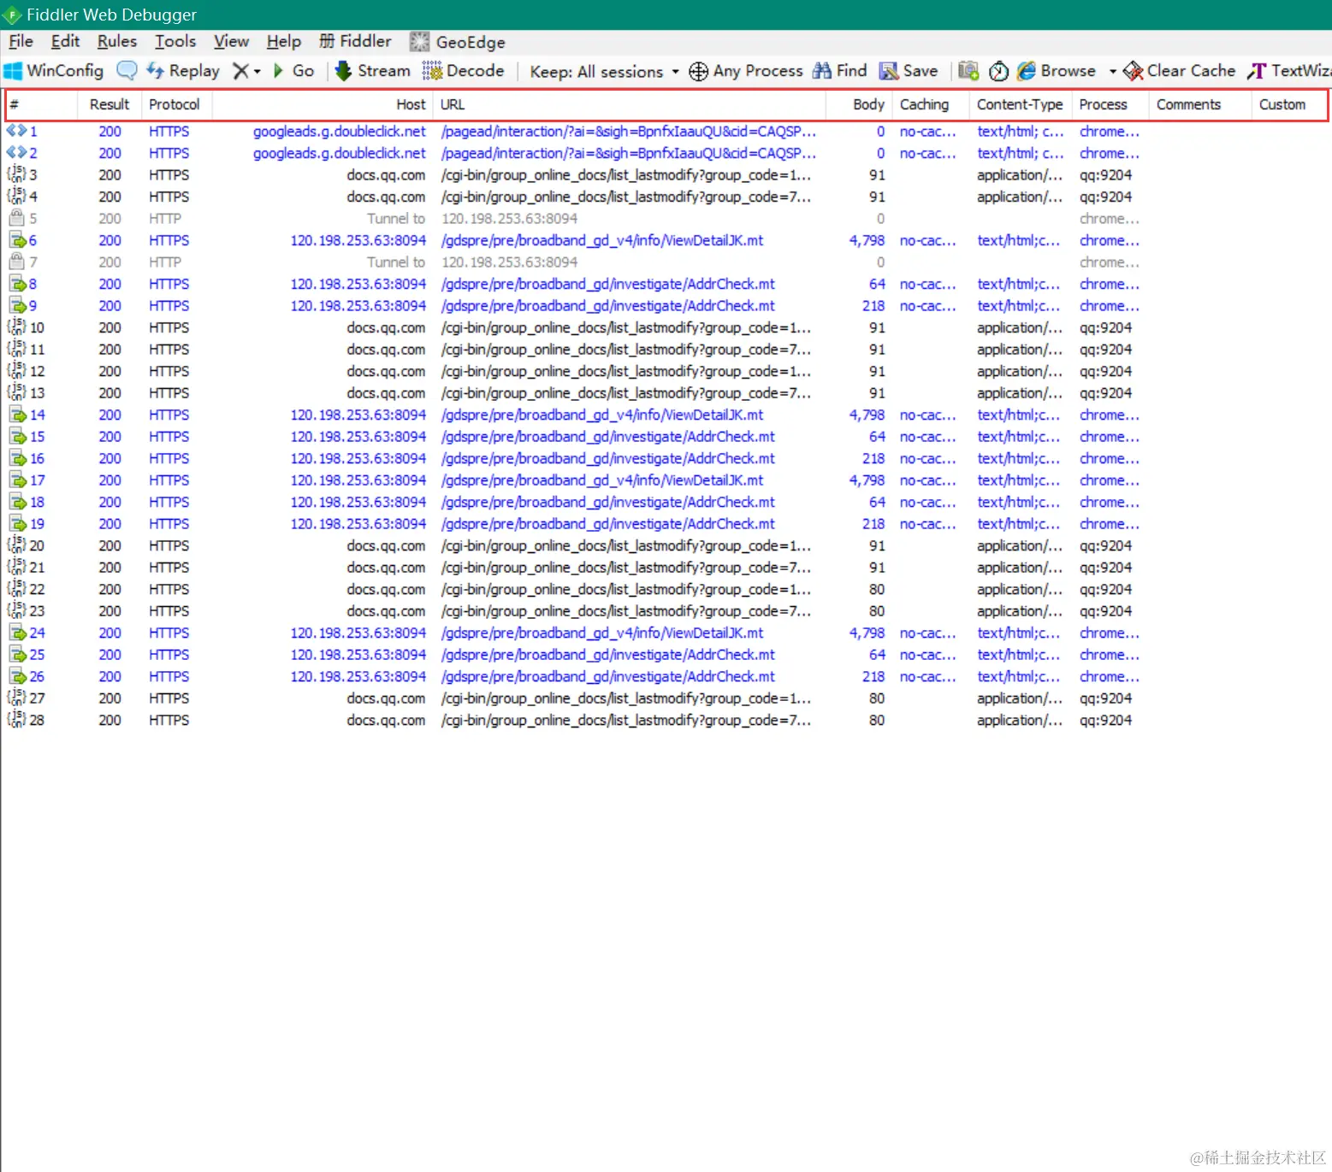Viewport: 1332px width, 1172px height.
Task: Open the Help menu
Action: [x=283, y=41]
